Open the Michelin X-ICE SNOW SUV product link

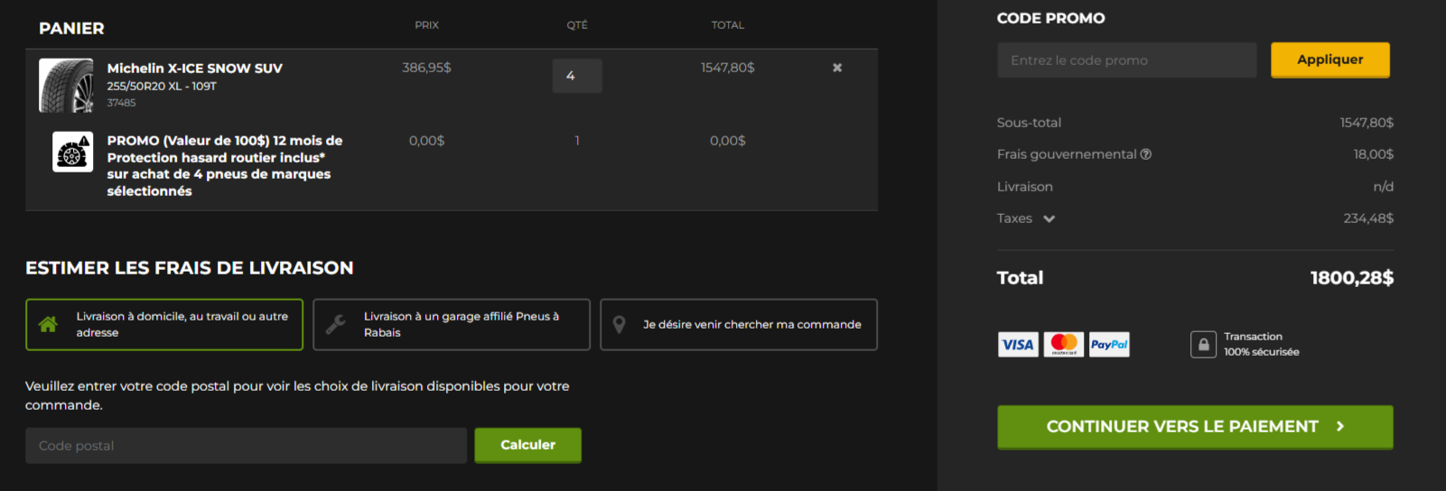pyautogui.click(x=195, y=69)
